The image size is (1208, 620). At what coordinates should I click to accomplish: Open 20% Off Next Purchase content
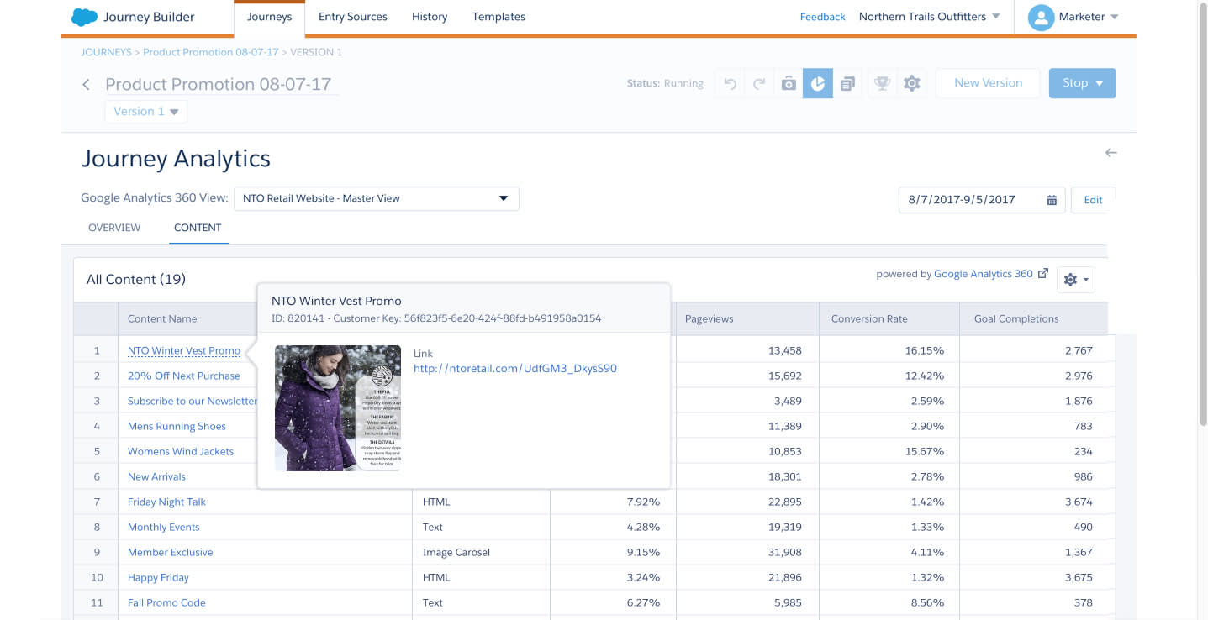pyautogui.click(x=183, y=376)
